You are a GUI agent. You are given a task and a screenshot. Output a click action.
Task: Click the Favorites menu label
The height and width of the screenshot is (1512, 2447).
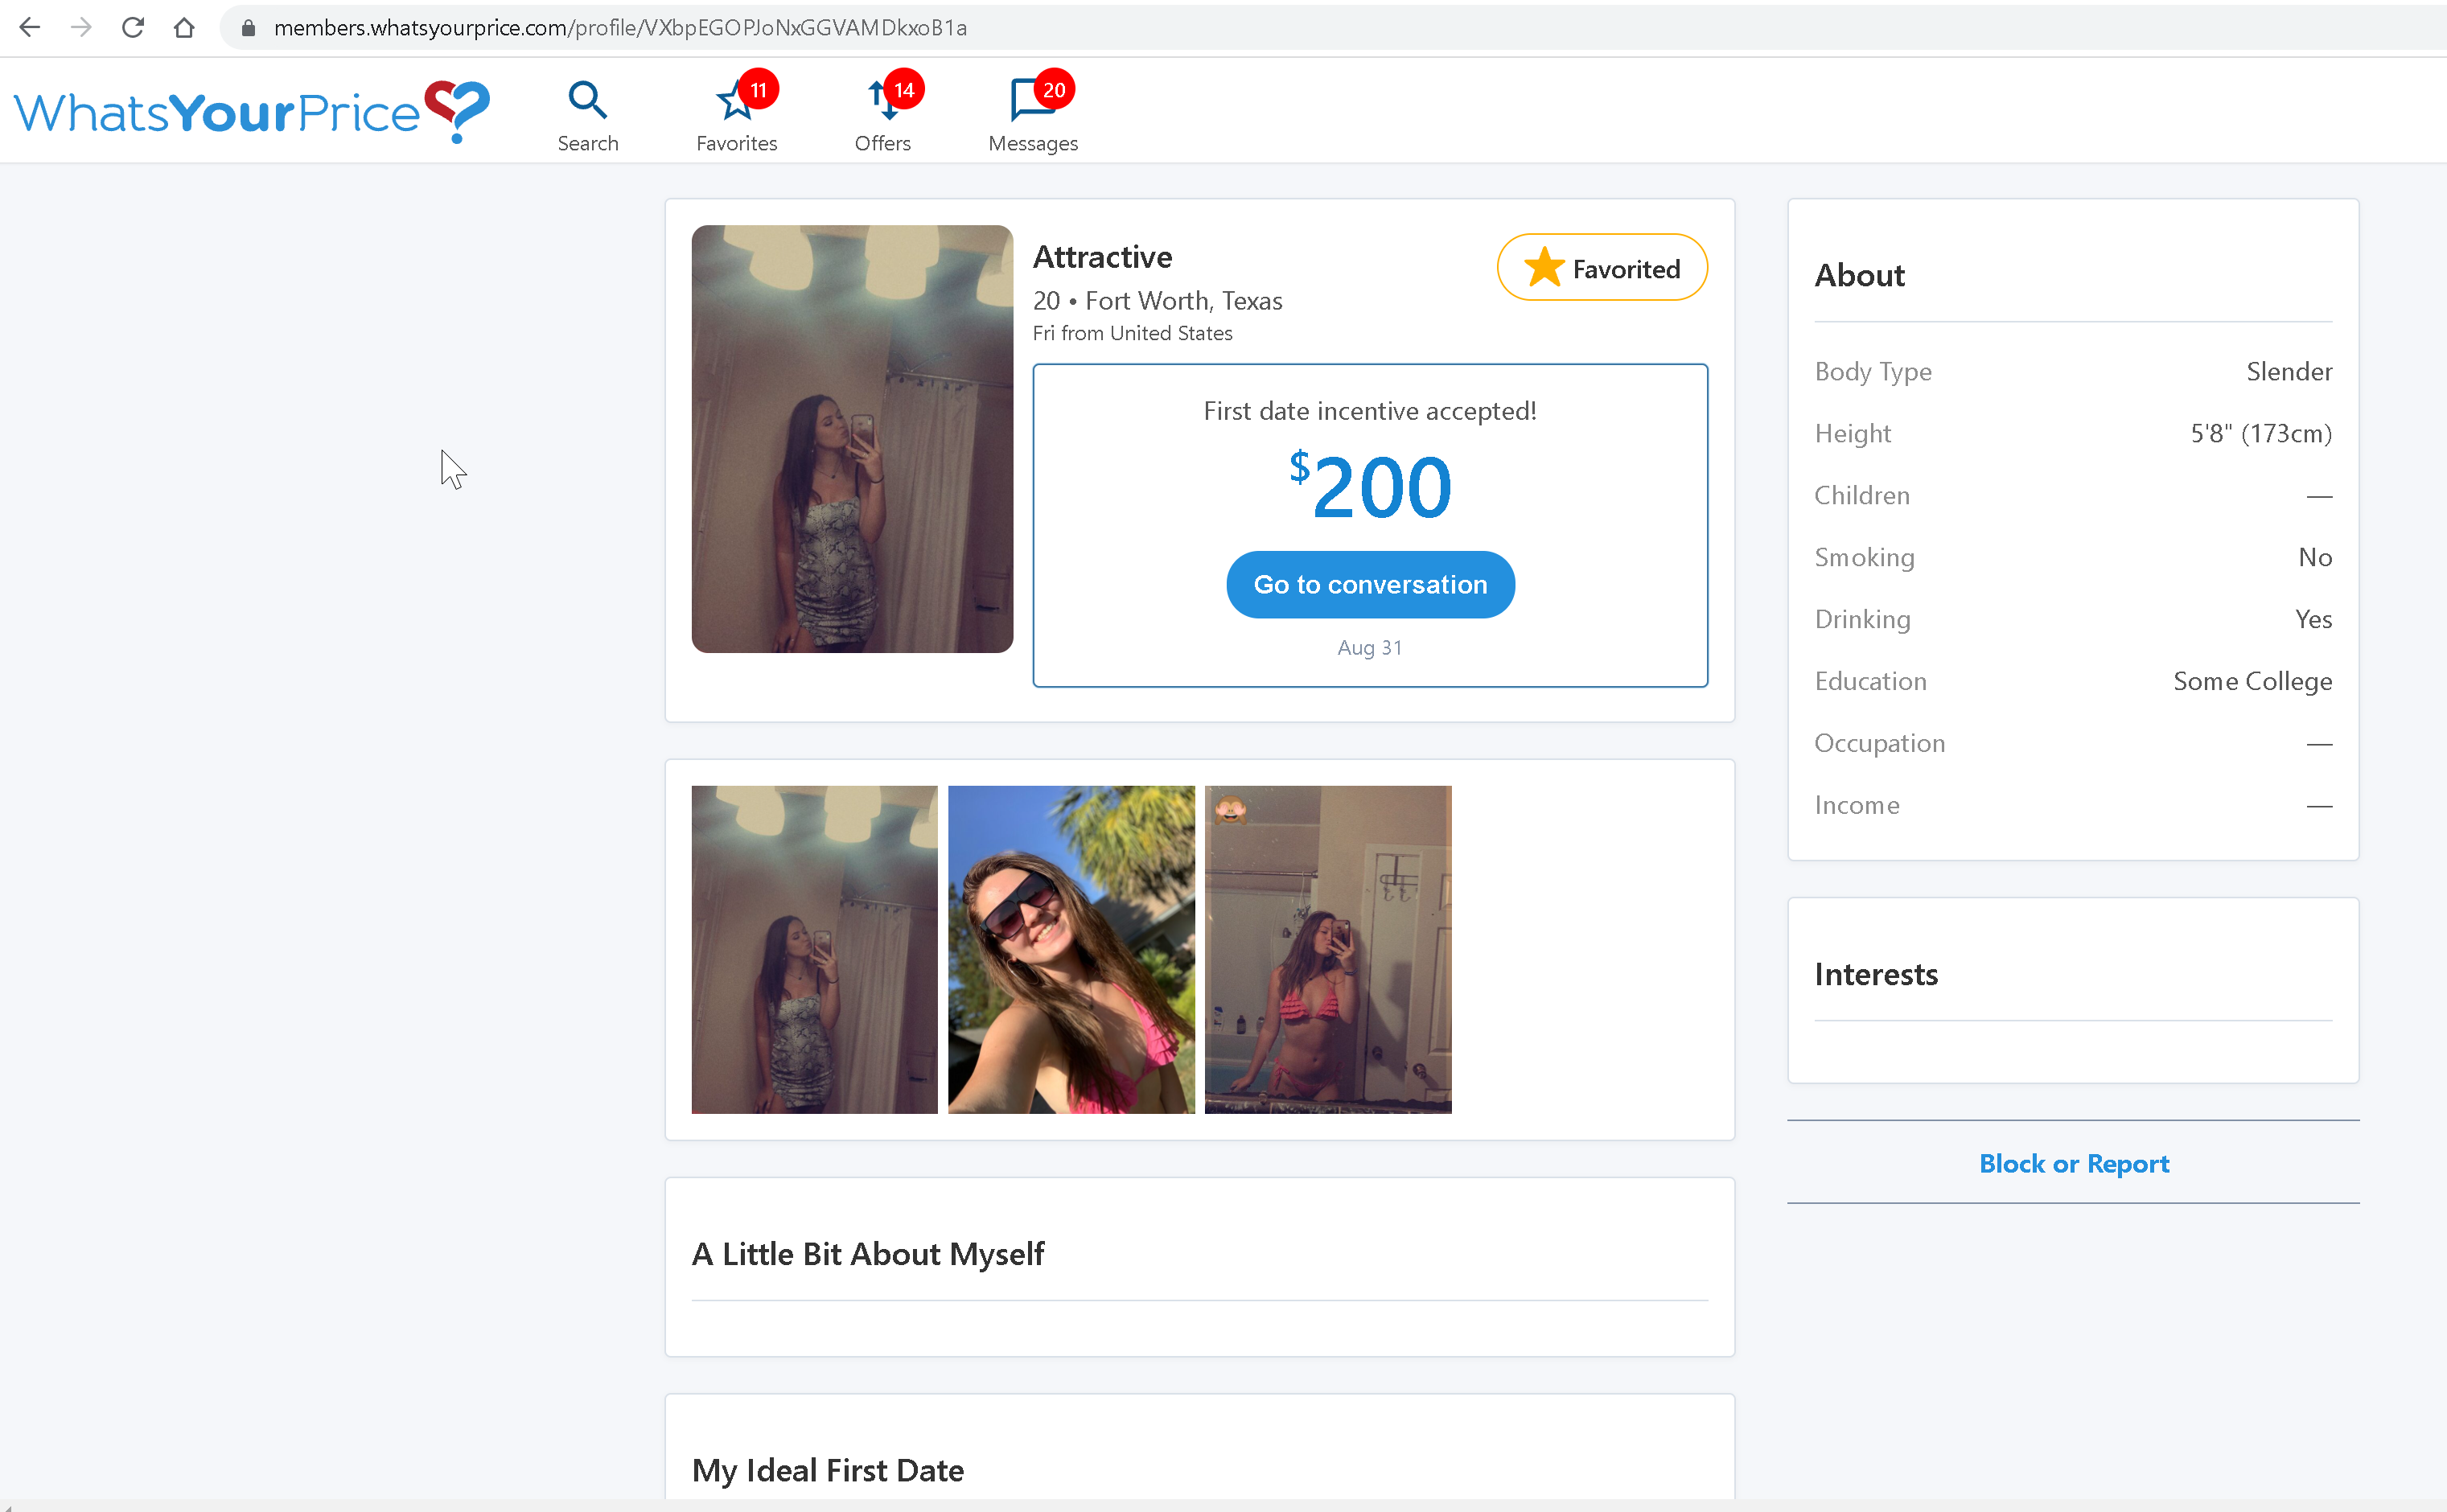click(737, 143)
